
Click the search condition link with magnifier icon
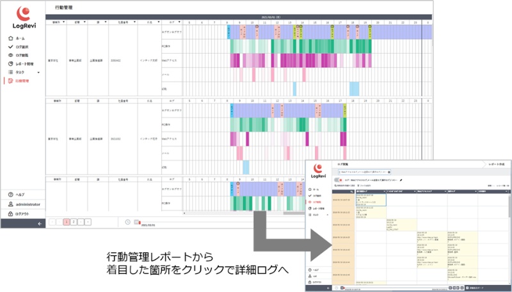coord(344,186)
